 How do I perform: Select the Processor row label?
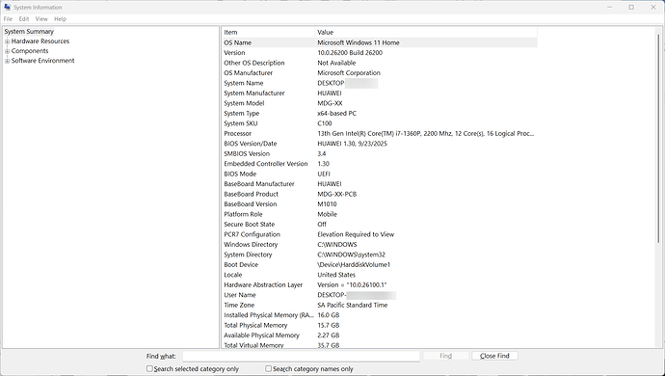pos(237,133)
